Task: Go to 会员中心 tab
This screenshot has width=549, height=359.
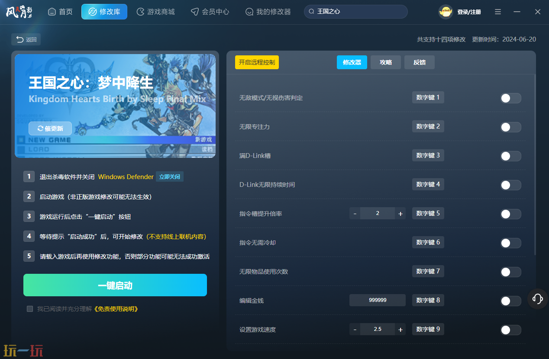Action: pyautogui.click(x=210, y=12)
